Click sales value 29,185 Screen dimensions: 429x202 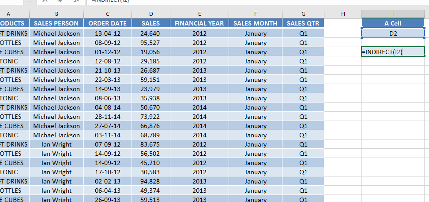[151, 61]
